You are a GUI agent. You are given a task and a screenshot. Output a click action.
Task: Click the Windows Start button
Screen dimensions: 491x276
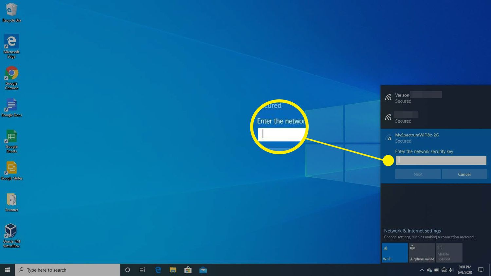[x=7, y=270]
